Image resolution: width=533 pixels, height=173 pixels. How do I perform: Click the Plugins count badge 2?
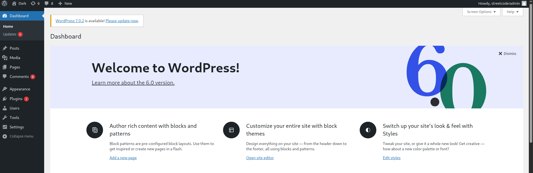click(x=26, y=99)
